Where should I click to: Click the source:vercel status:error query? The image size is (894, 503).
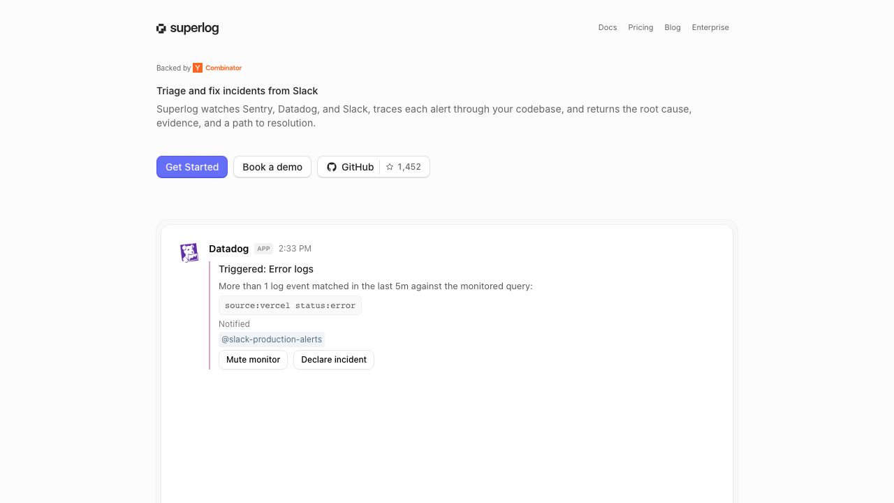pos(290,305)
